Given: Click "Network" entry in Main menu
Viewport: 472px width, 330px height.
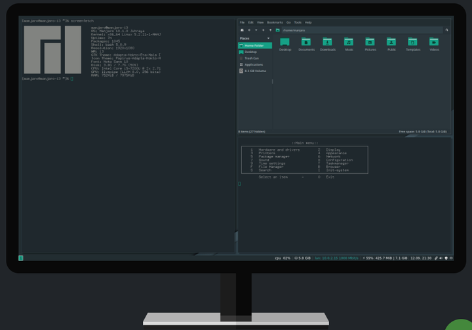Looking at the screenshot, I should tap(333, 157).
